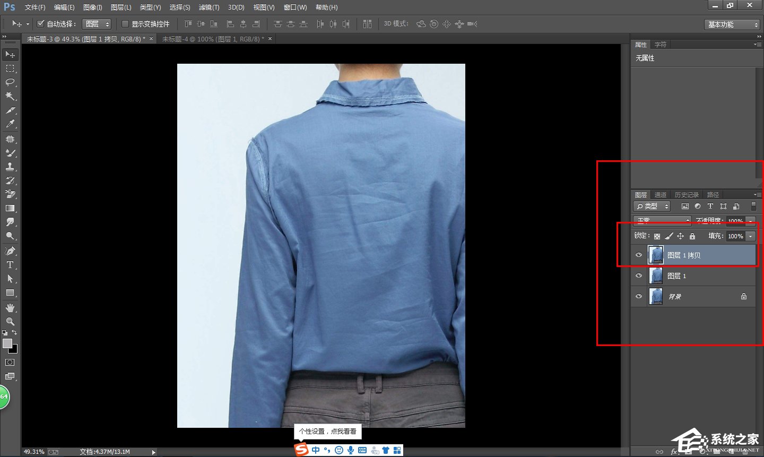Select the Rectangular Marquee tool
This screenshot has width=764, height=457.
tap(10, 68)
